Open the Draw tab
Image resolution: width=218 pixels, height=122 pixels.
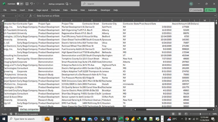30,10
